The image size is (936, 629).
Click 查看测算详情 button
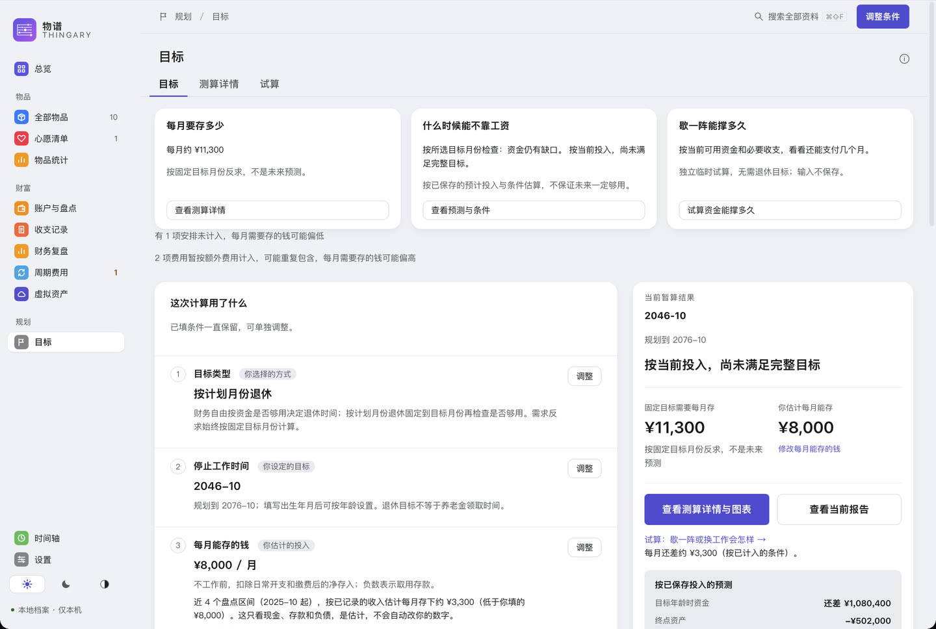coord(278,211)
